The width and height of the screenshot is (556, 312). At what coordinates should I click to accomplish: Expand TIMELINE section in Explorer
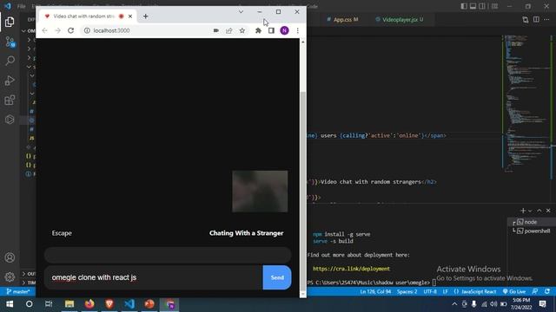(x=29, y=283)
